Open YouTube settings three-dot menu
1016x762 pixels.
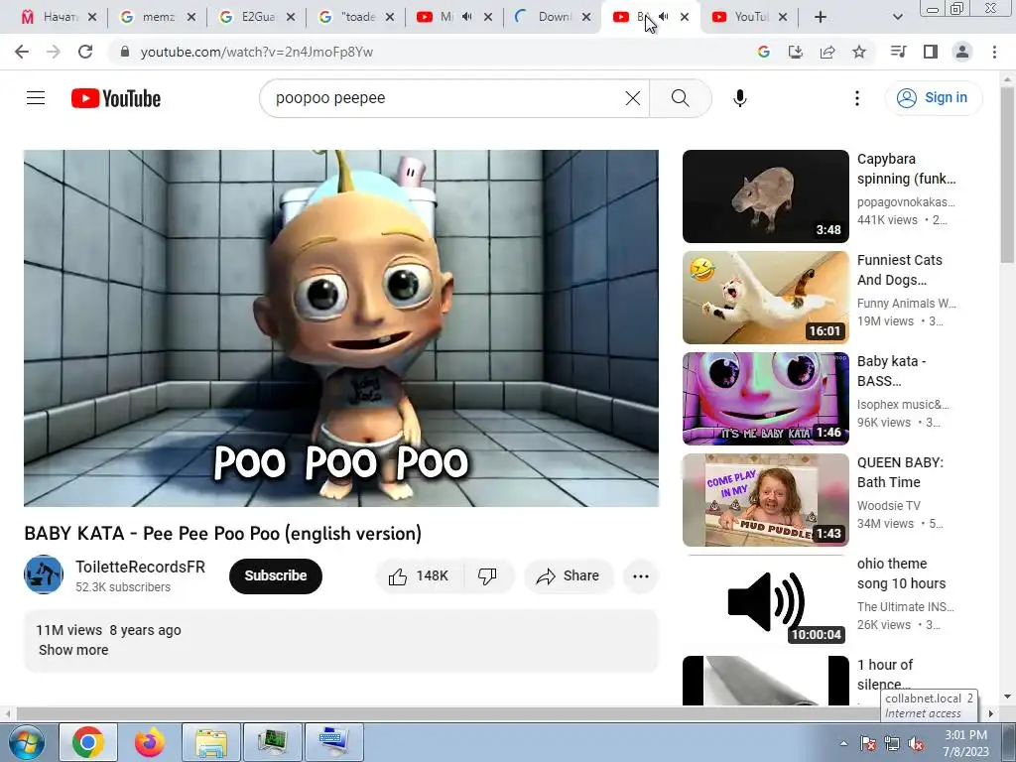tap(857, 98)
